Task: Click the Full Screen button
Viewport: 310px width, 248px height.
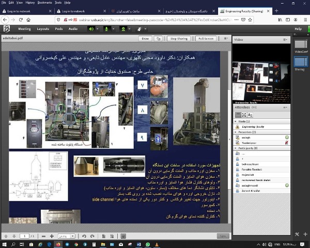Action: tap(206, 39)
